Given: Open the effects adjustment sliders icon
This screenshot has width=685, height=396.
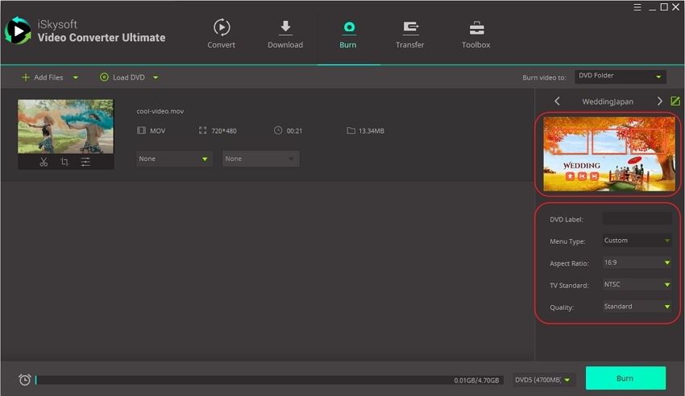Looking at the screenshot, I should point(85,162).
